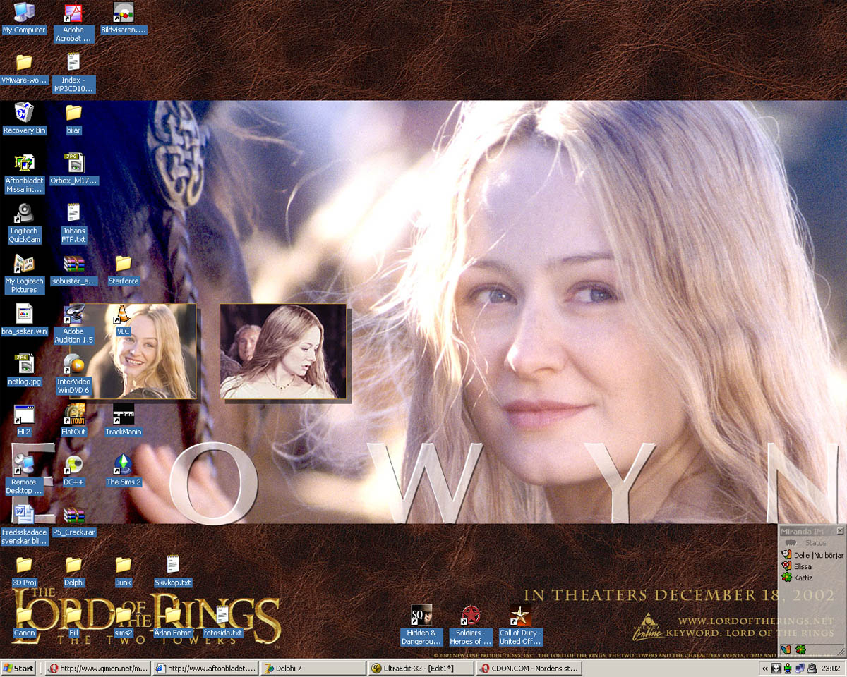Image resolution: width=847 pixels, height=677 pixels.
Task: Launch the Soldiers - Heroes of... shortcut
Action: [471, 626]
